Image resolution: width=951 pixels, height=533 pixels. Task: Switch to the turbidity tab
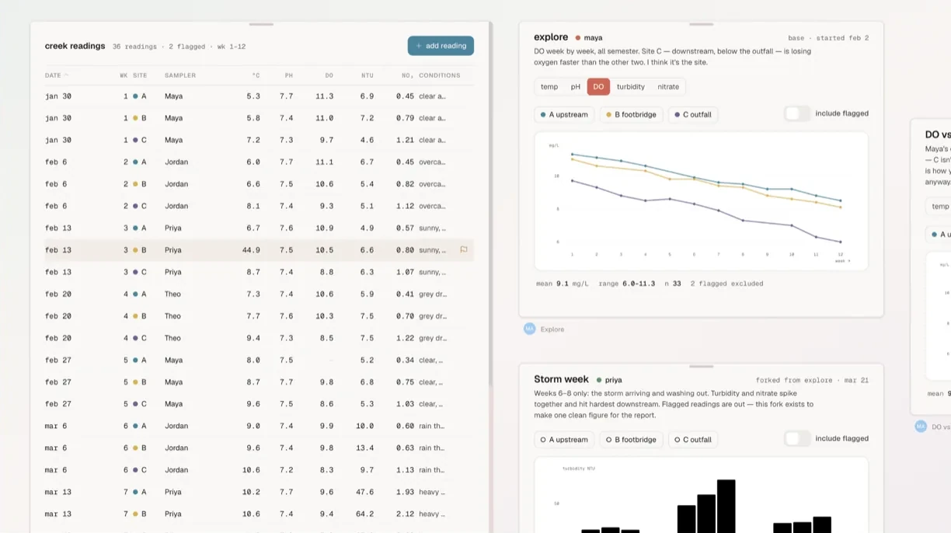point(630,87)
